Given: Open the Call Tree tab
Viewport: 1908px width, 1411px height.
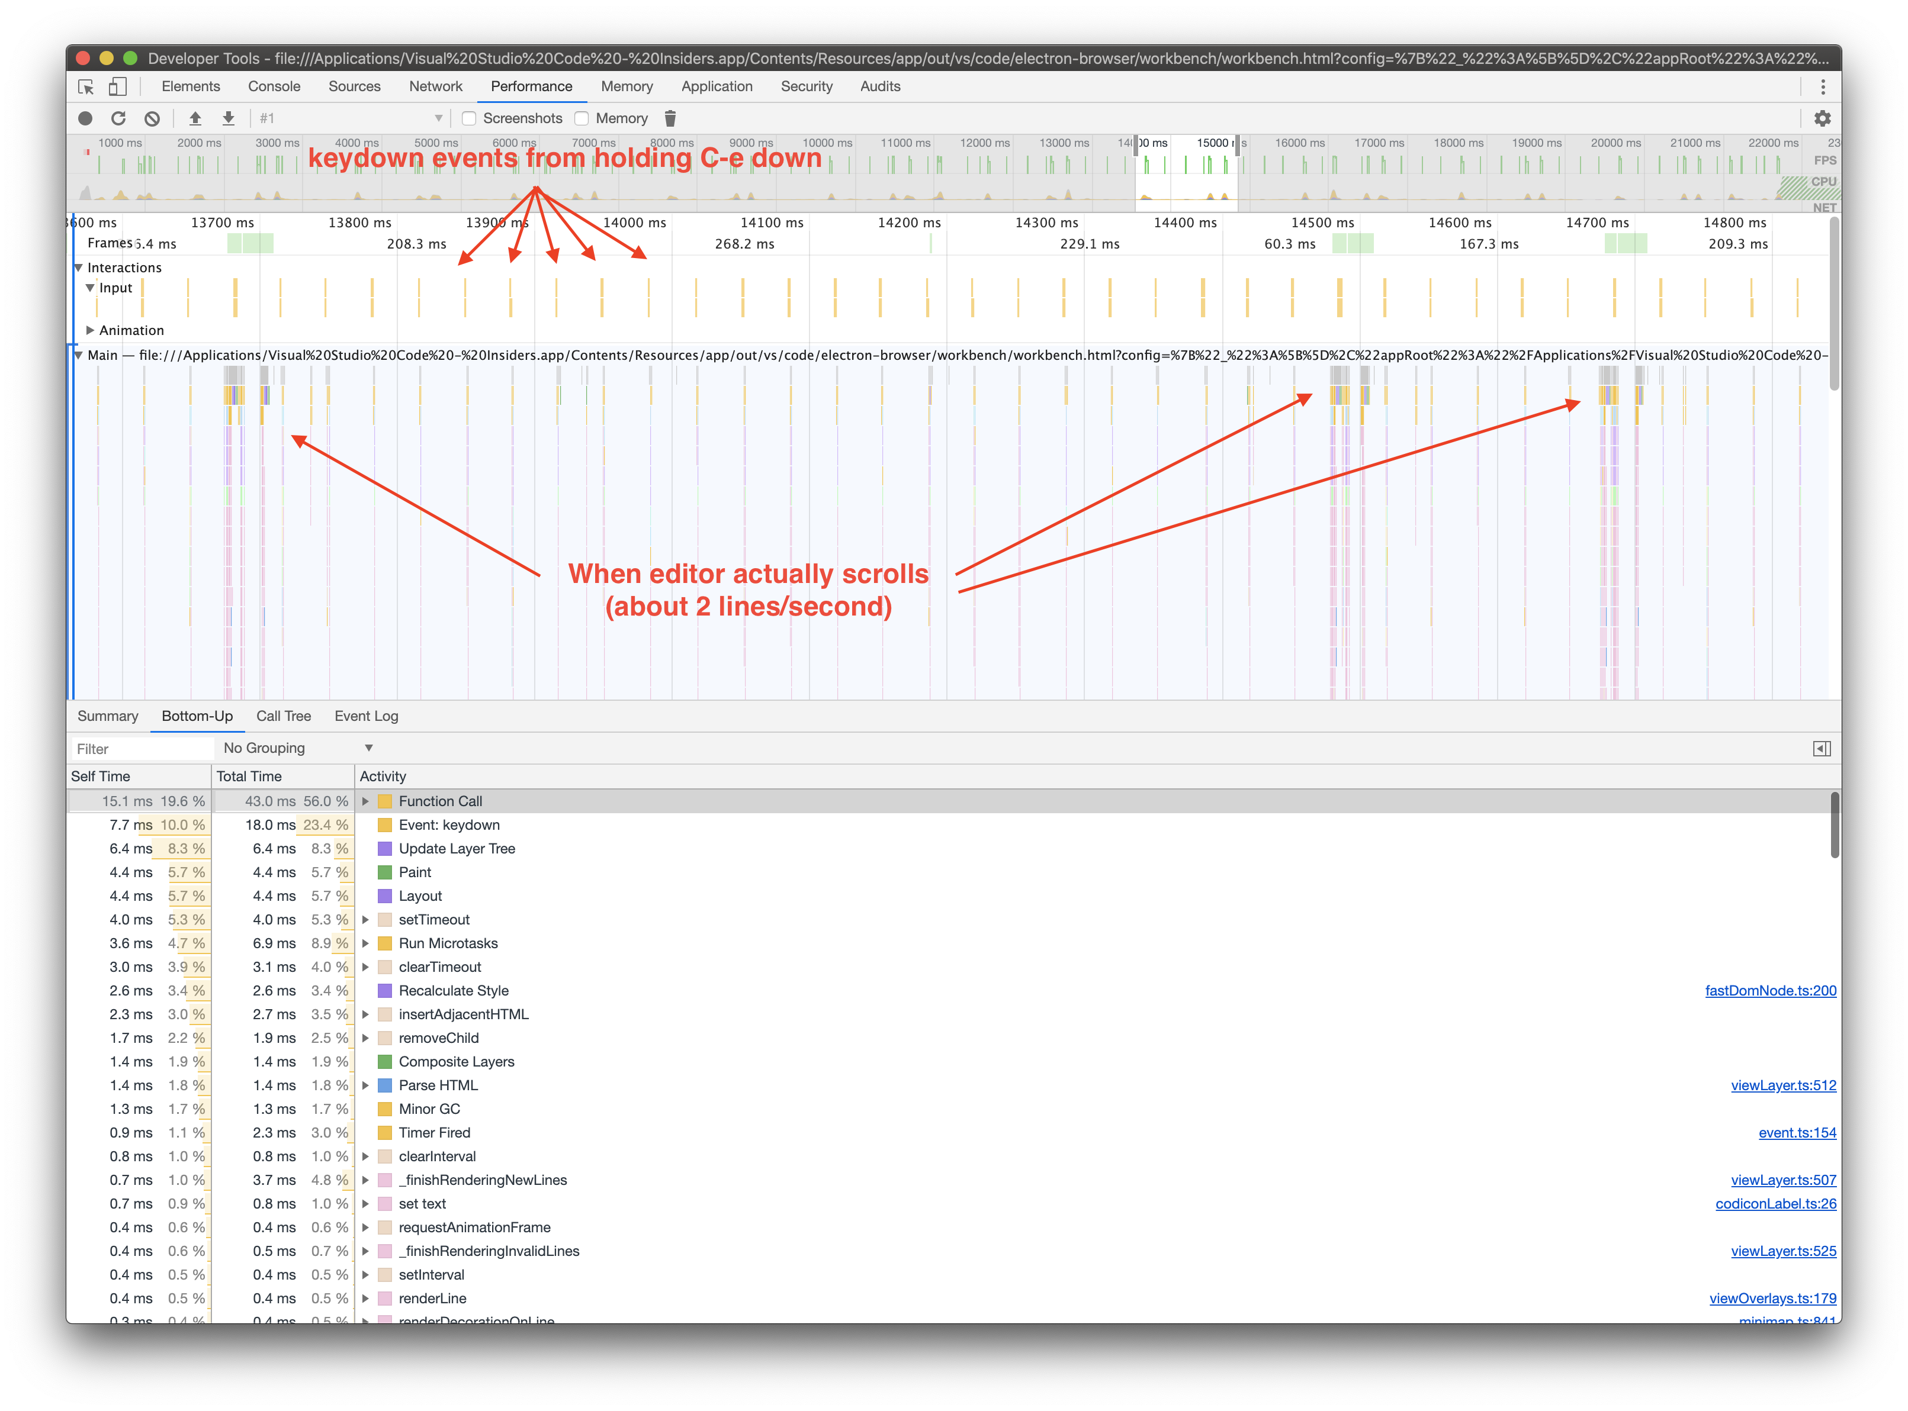Looking at the screenshot, I should [x=283, y=716].
